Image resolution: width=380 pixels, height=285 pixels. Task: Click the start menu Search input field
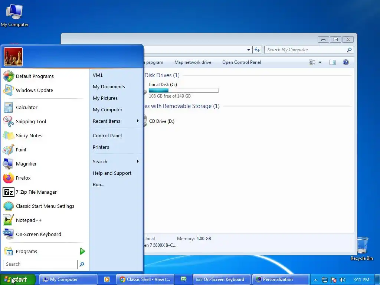40,264
